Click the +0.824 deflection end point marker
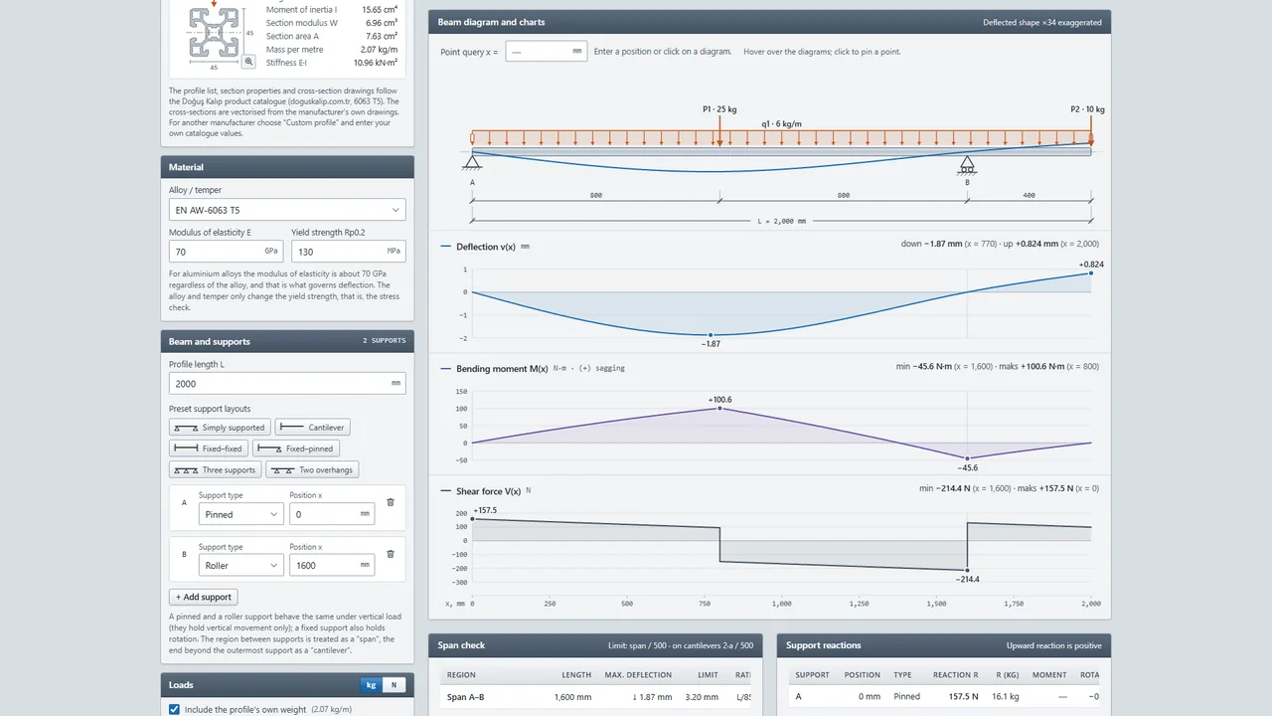 point(1090,272)
